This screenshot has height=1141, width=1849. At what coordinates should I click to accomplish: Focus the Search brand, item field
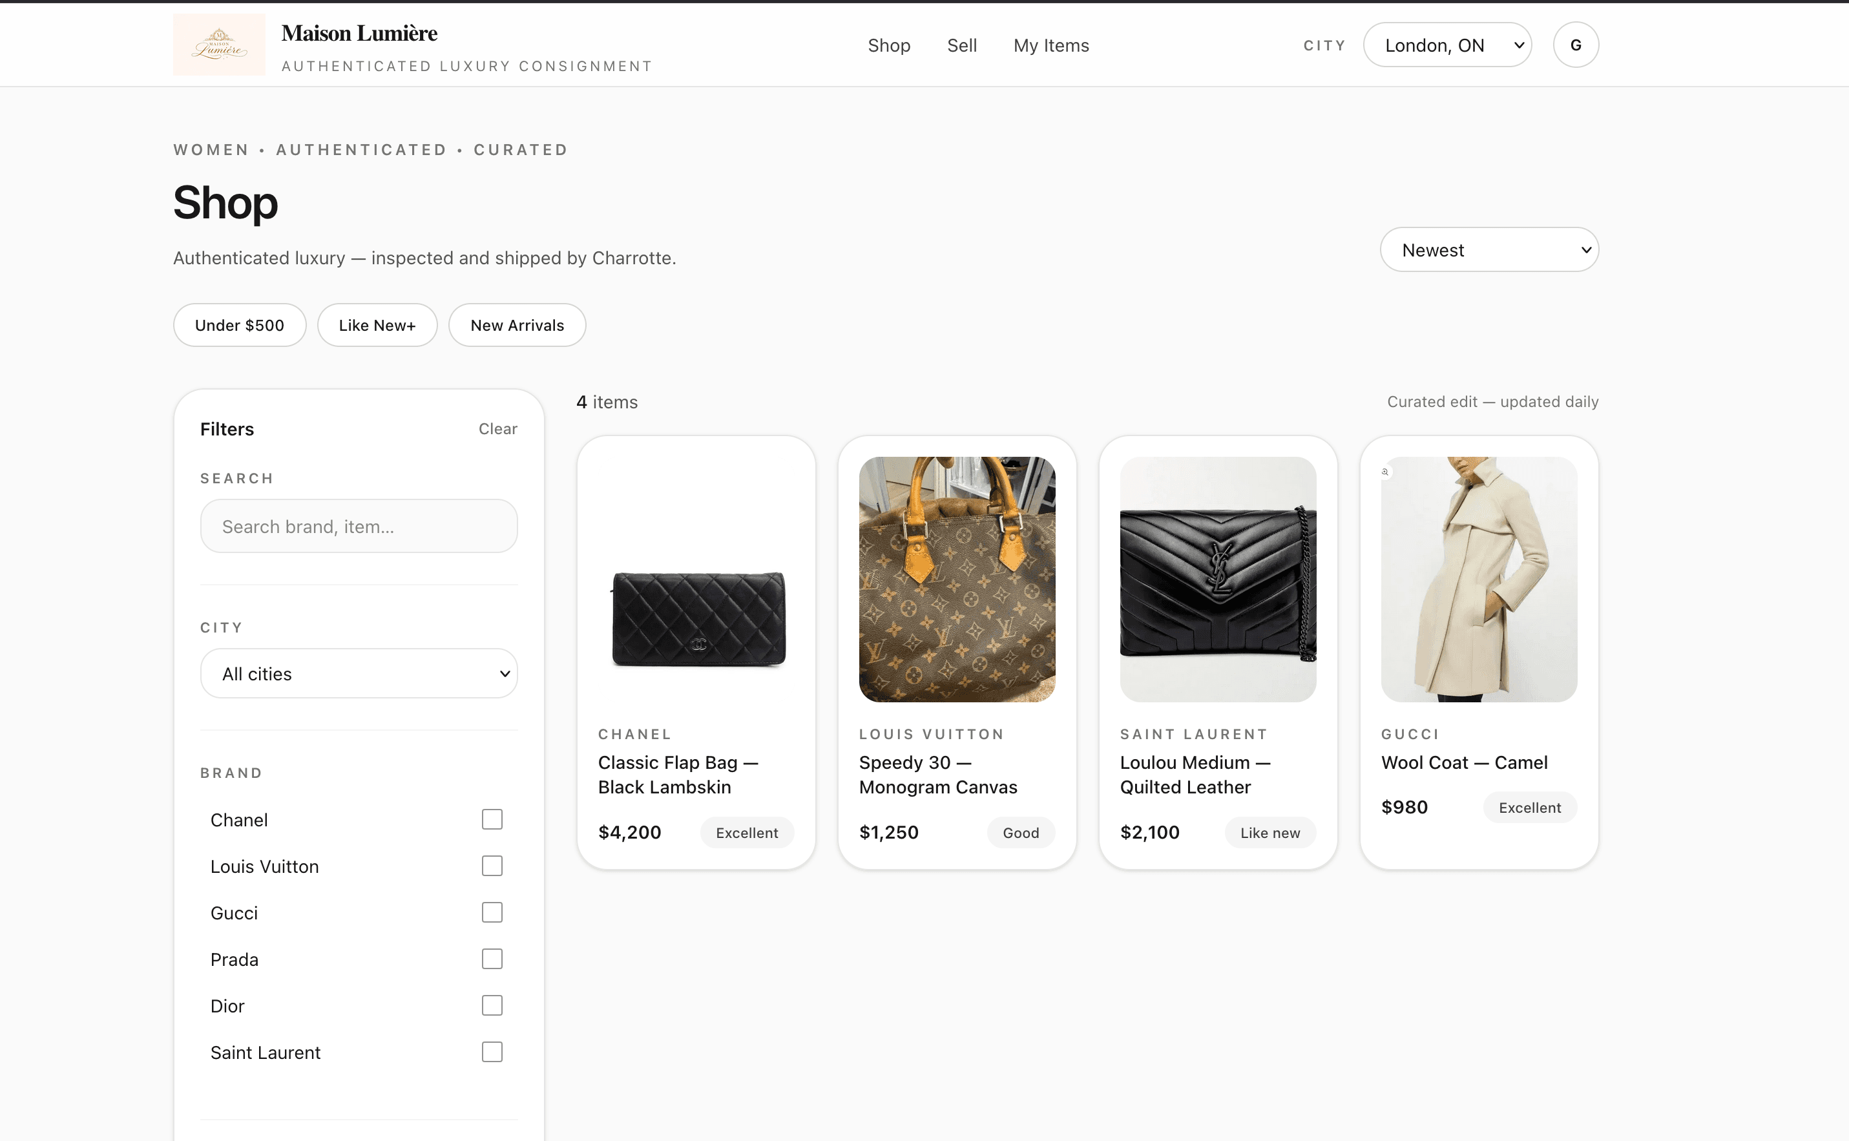tap(359, 526)
